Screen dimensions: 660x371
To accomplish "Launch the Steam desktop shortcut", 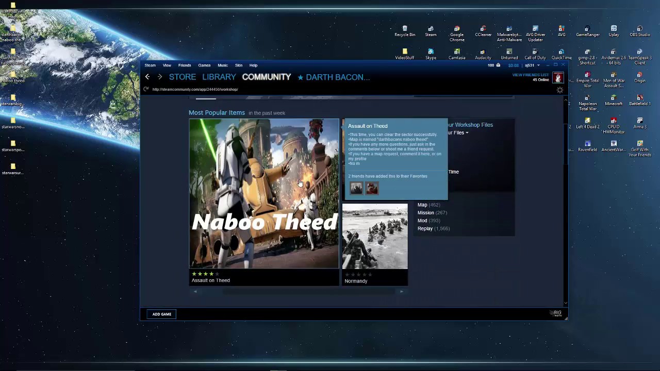I will (x=431, y=31).
